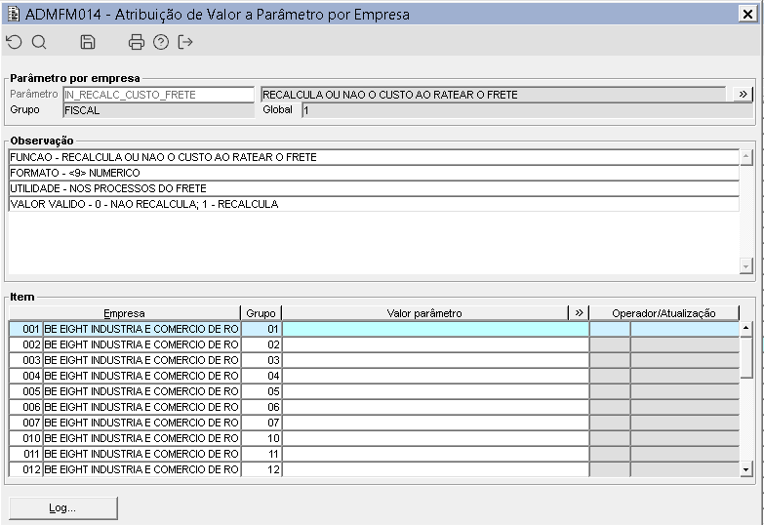The height and width of the screenshot is (525, 764).
Task: Click Grupo cell 01 in Item grid
Action: [x=261, y=329]
